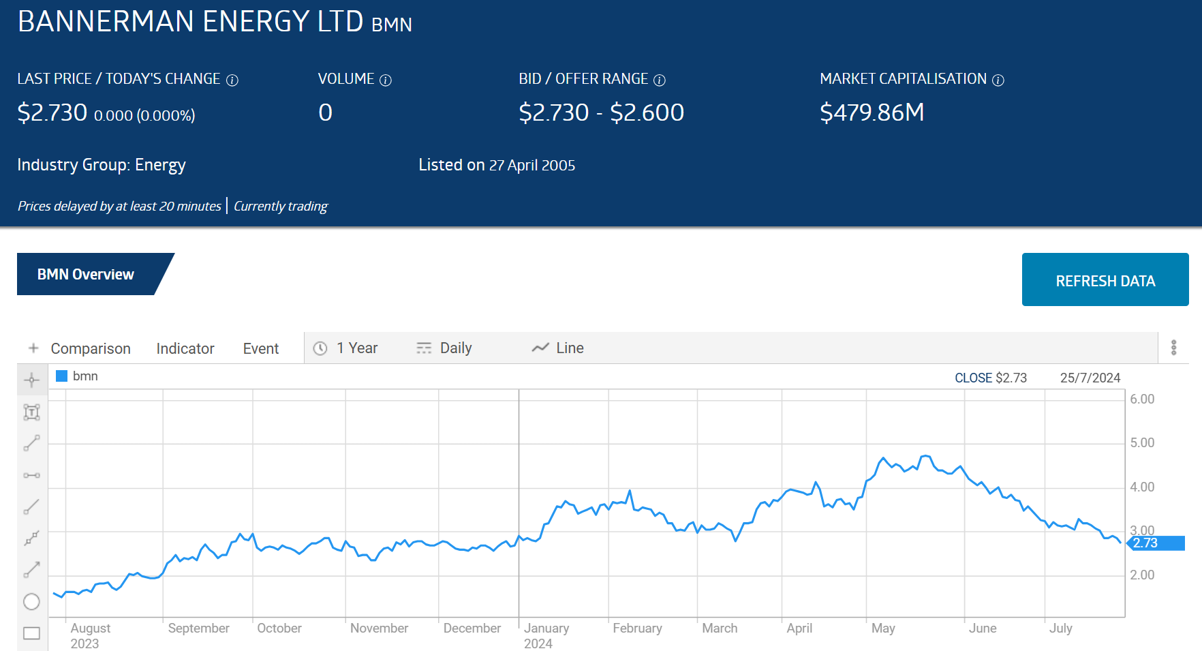Click the $2.730 last price value
Screen dimensions: 1202x651
click(52, 112)
